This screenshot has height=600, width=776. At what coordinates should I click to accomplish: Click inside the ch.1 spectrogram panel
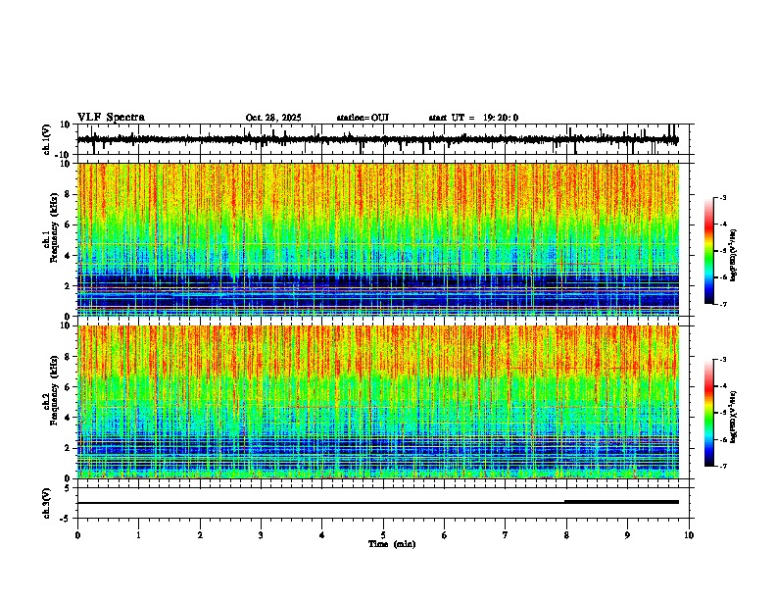[378, 239]
